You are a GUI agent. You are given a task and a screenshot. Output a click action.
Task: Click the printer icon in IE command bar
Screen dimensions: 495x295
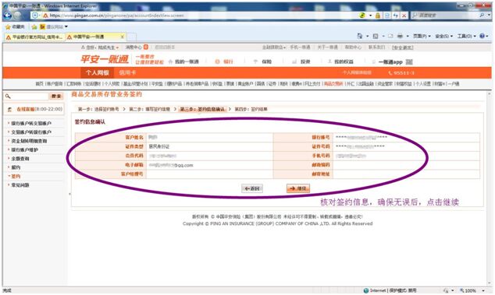(400, 37)
